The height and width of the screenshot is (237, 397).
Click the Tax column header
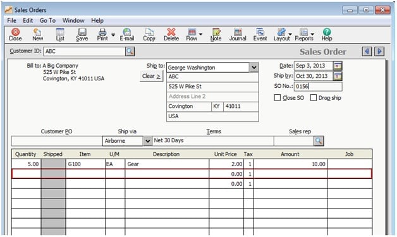point(248,154)
